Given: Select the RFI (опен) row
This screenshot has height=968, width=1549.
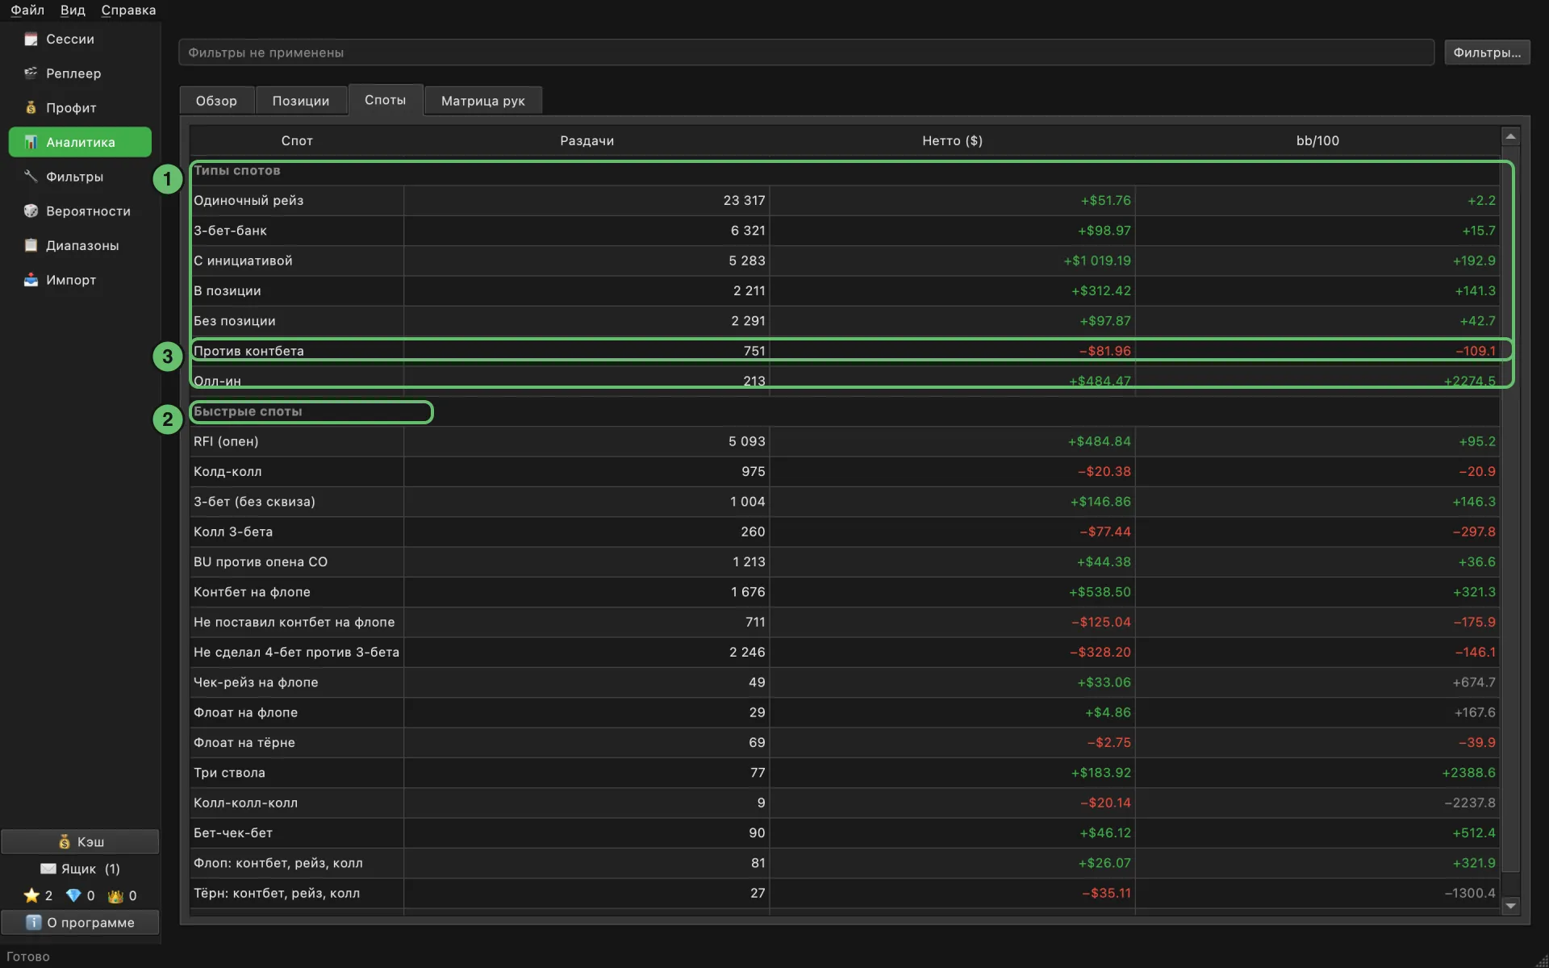Looking at the screenshot, I should click(x=845, y=441).
